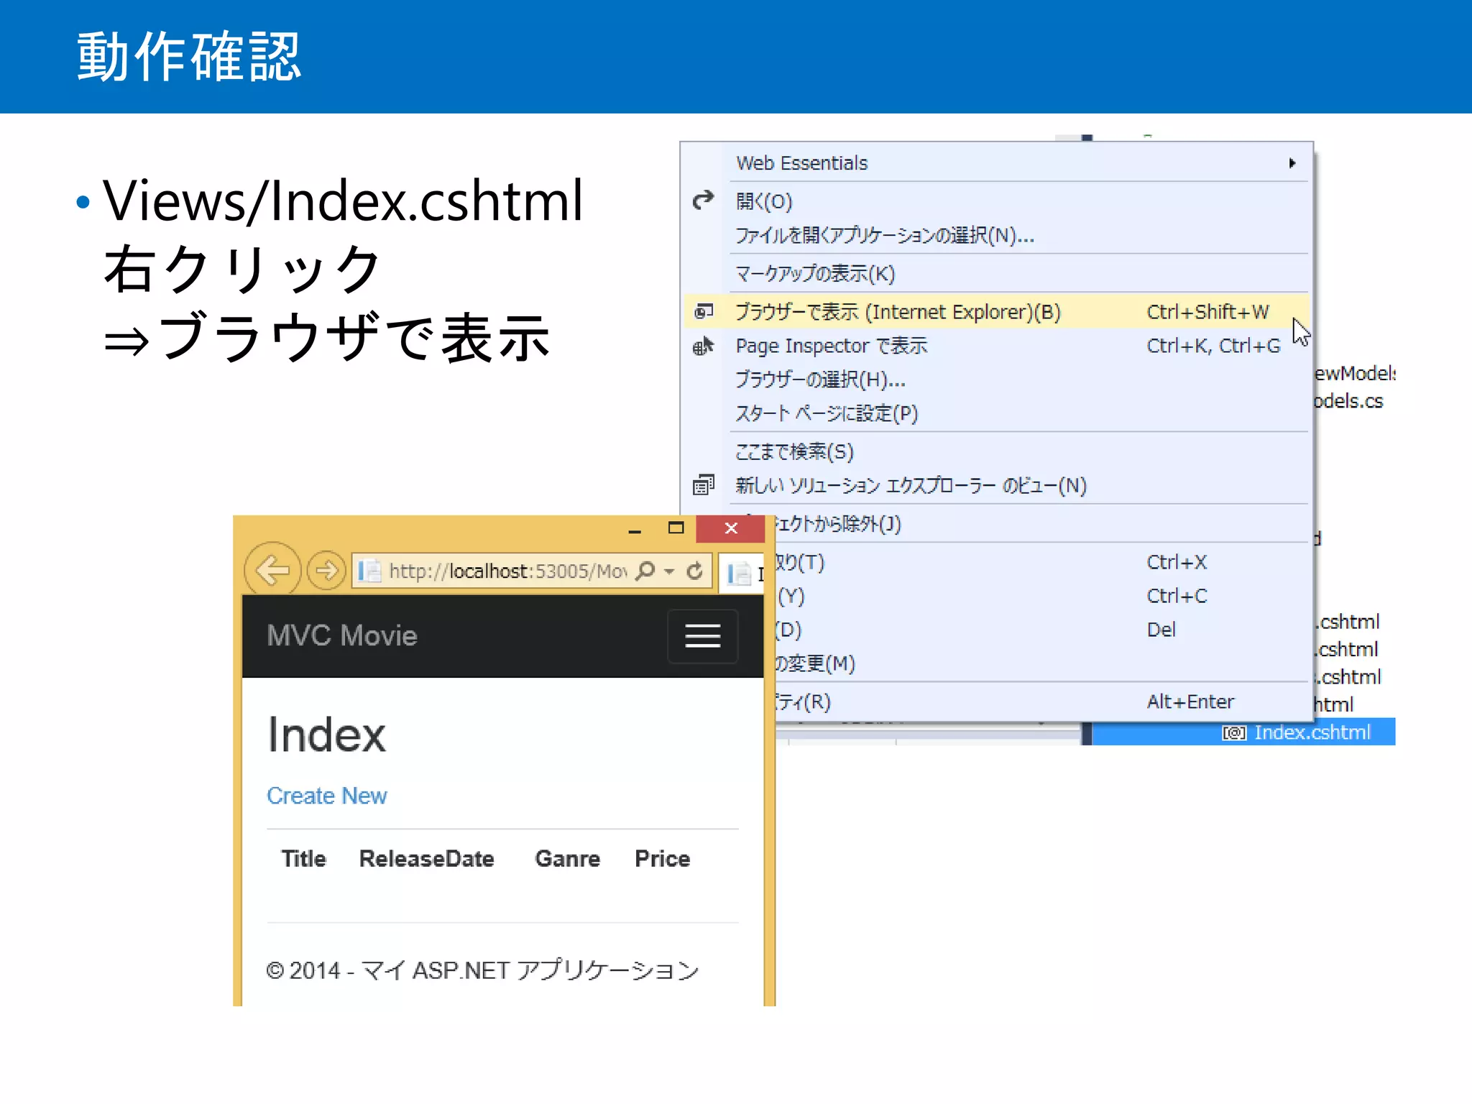Click the ReleaseDate column header
Image resolution: width=1472 pixels, height=1104 pixels.
427,858
